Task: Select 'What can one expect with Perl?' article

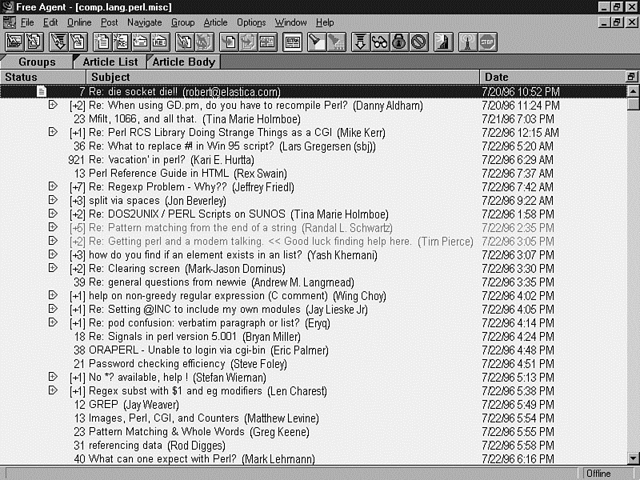Action: pos(314,458)
